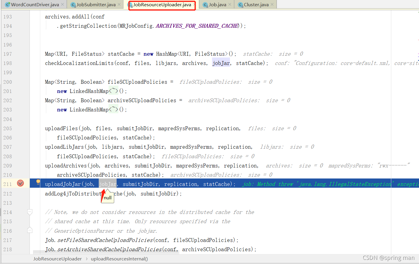The height and width of the screenshot is (264, 419).
Task: Select the JobResourceUploader.java tab
Action: 162,4
